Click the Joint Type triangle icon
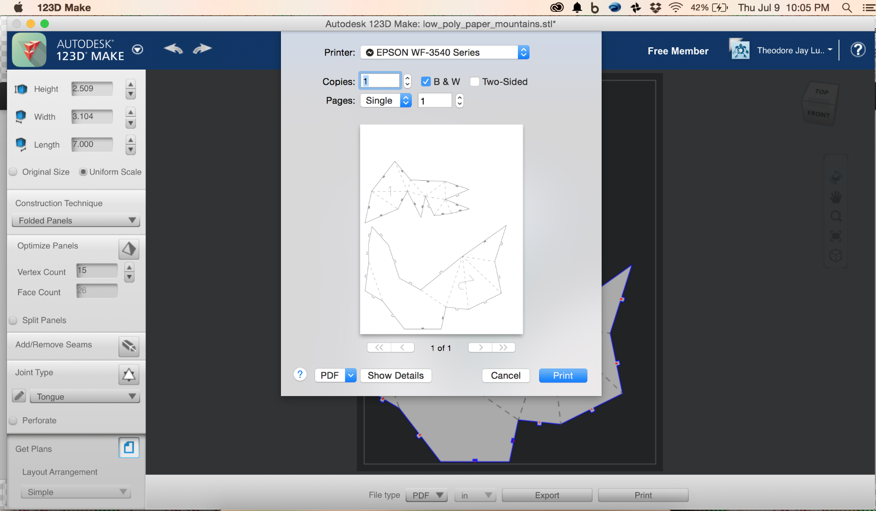This screenshot has height=511, width=876. (x=129, y=374)
